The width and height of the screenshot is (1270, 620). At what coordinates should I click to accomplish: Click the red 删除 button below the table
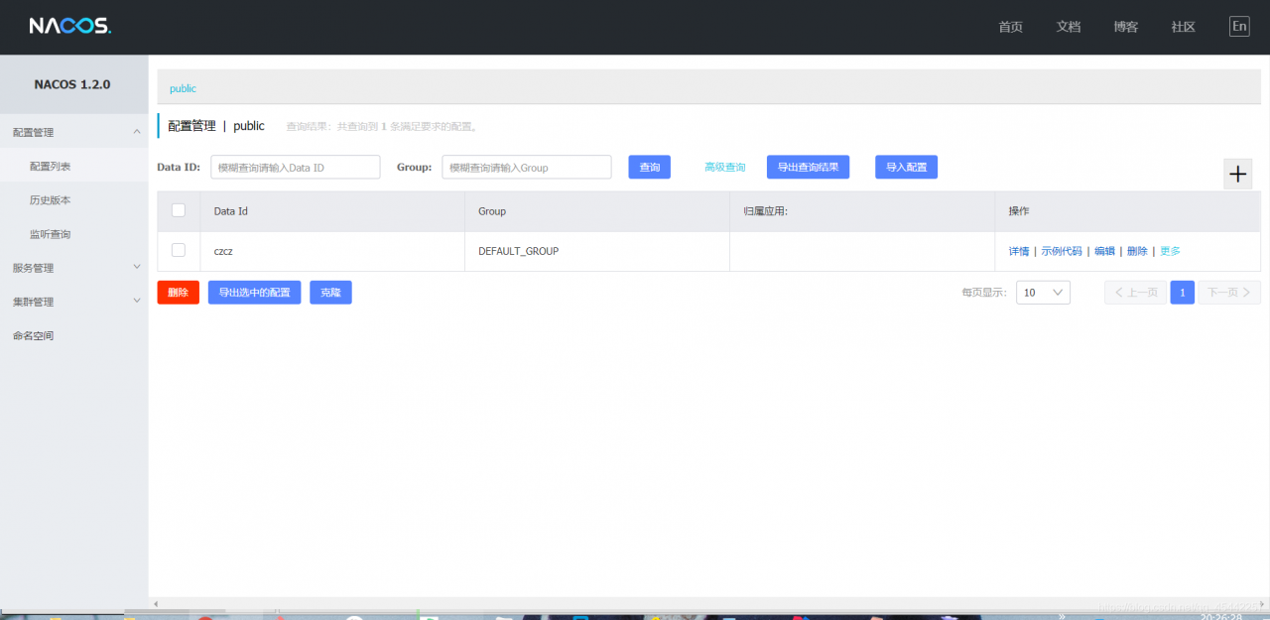178,293
